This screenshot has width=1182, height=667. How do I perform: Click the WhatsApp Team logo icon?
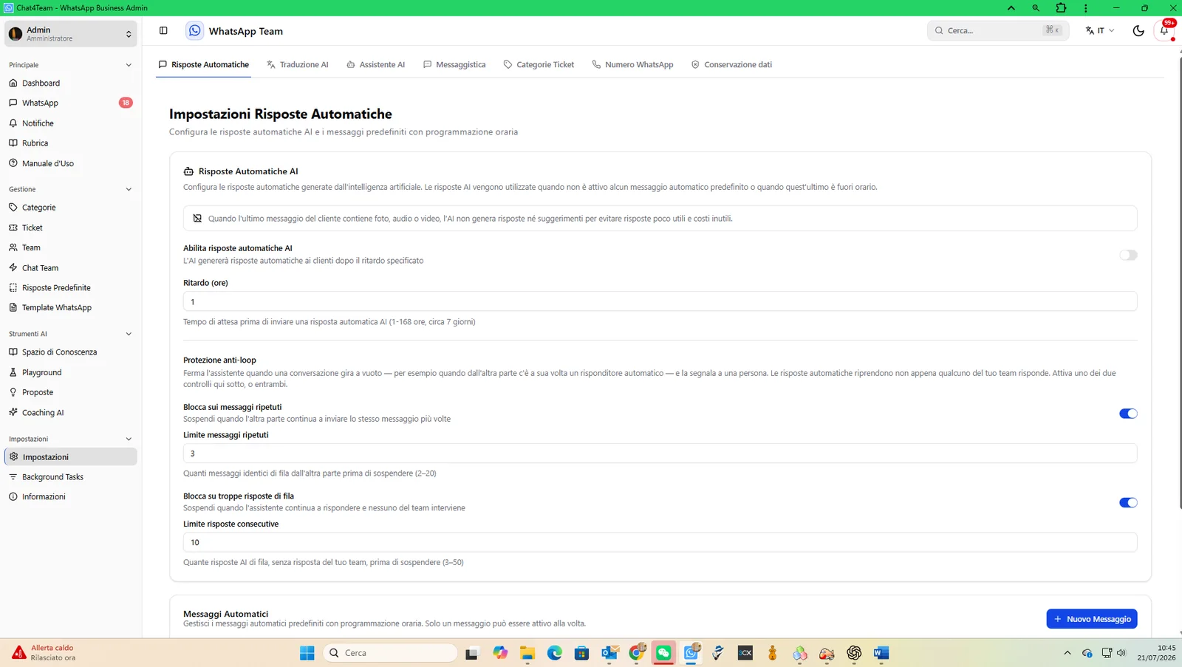pos(194,30)
